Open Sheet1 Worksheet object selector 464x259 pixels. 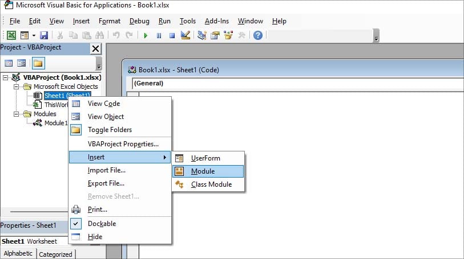tap(35, 241)
